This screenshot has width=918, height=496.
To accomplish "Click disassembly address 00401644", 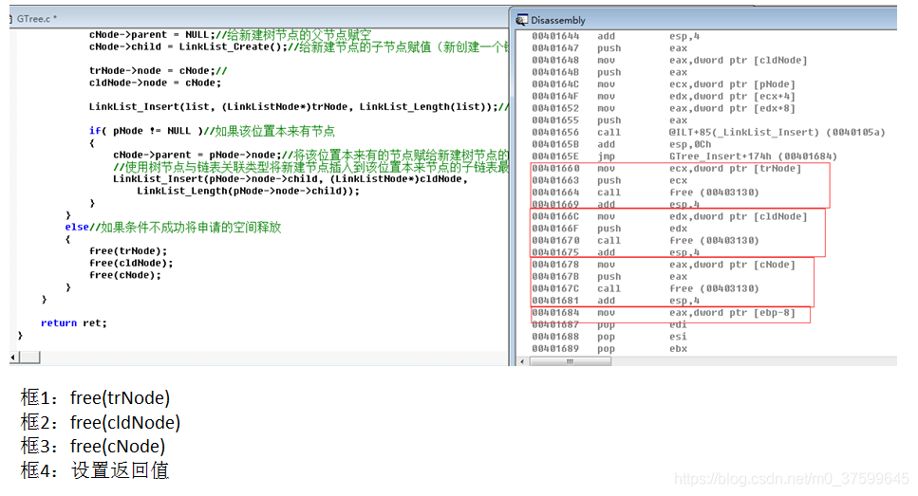I will click(555, 36).
